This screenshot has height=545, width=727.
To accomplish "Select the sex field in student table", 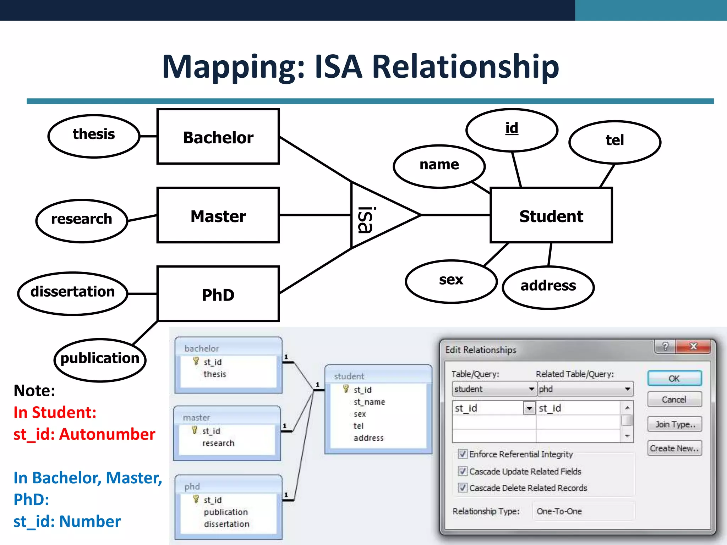I will click(x=360, y=414).
